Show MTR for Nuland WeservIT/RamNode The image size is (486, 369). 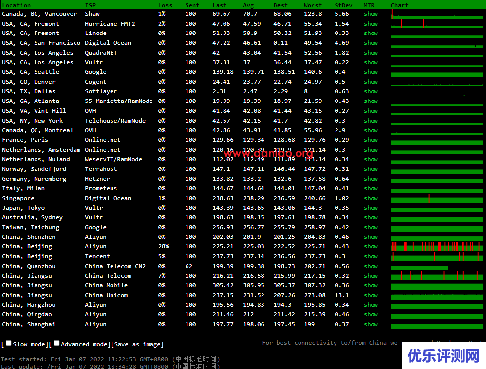pyautogui.click(x=371, y=160)
